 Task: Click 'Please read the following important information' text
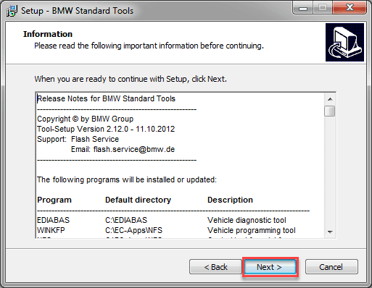(149, 46)
